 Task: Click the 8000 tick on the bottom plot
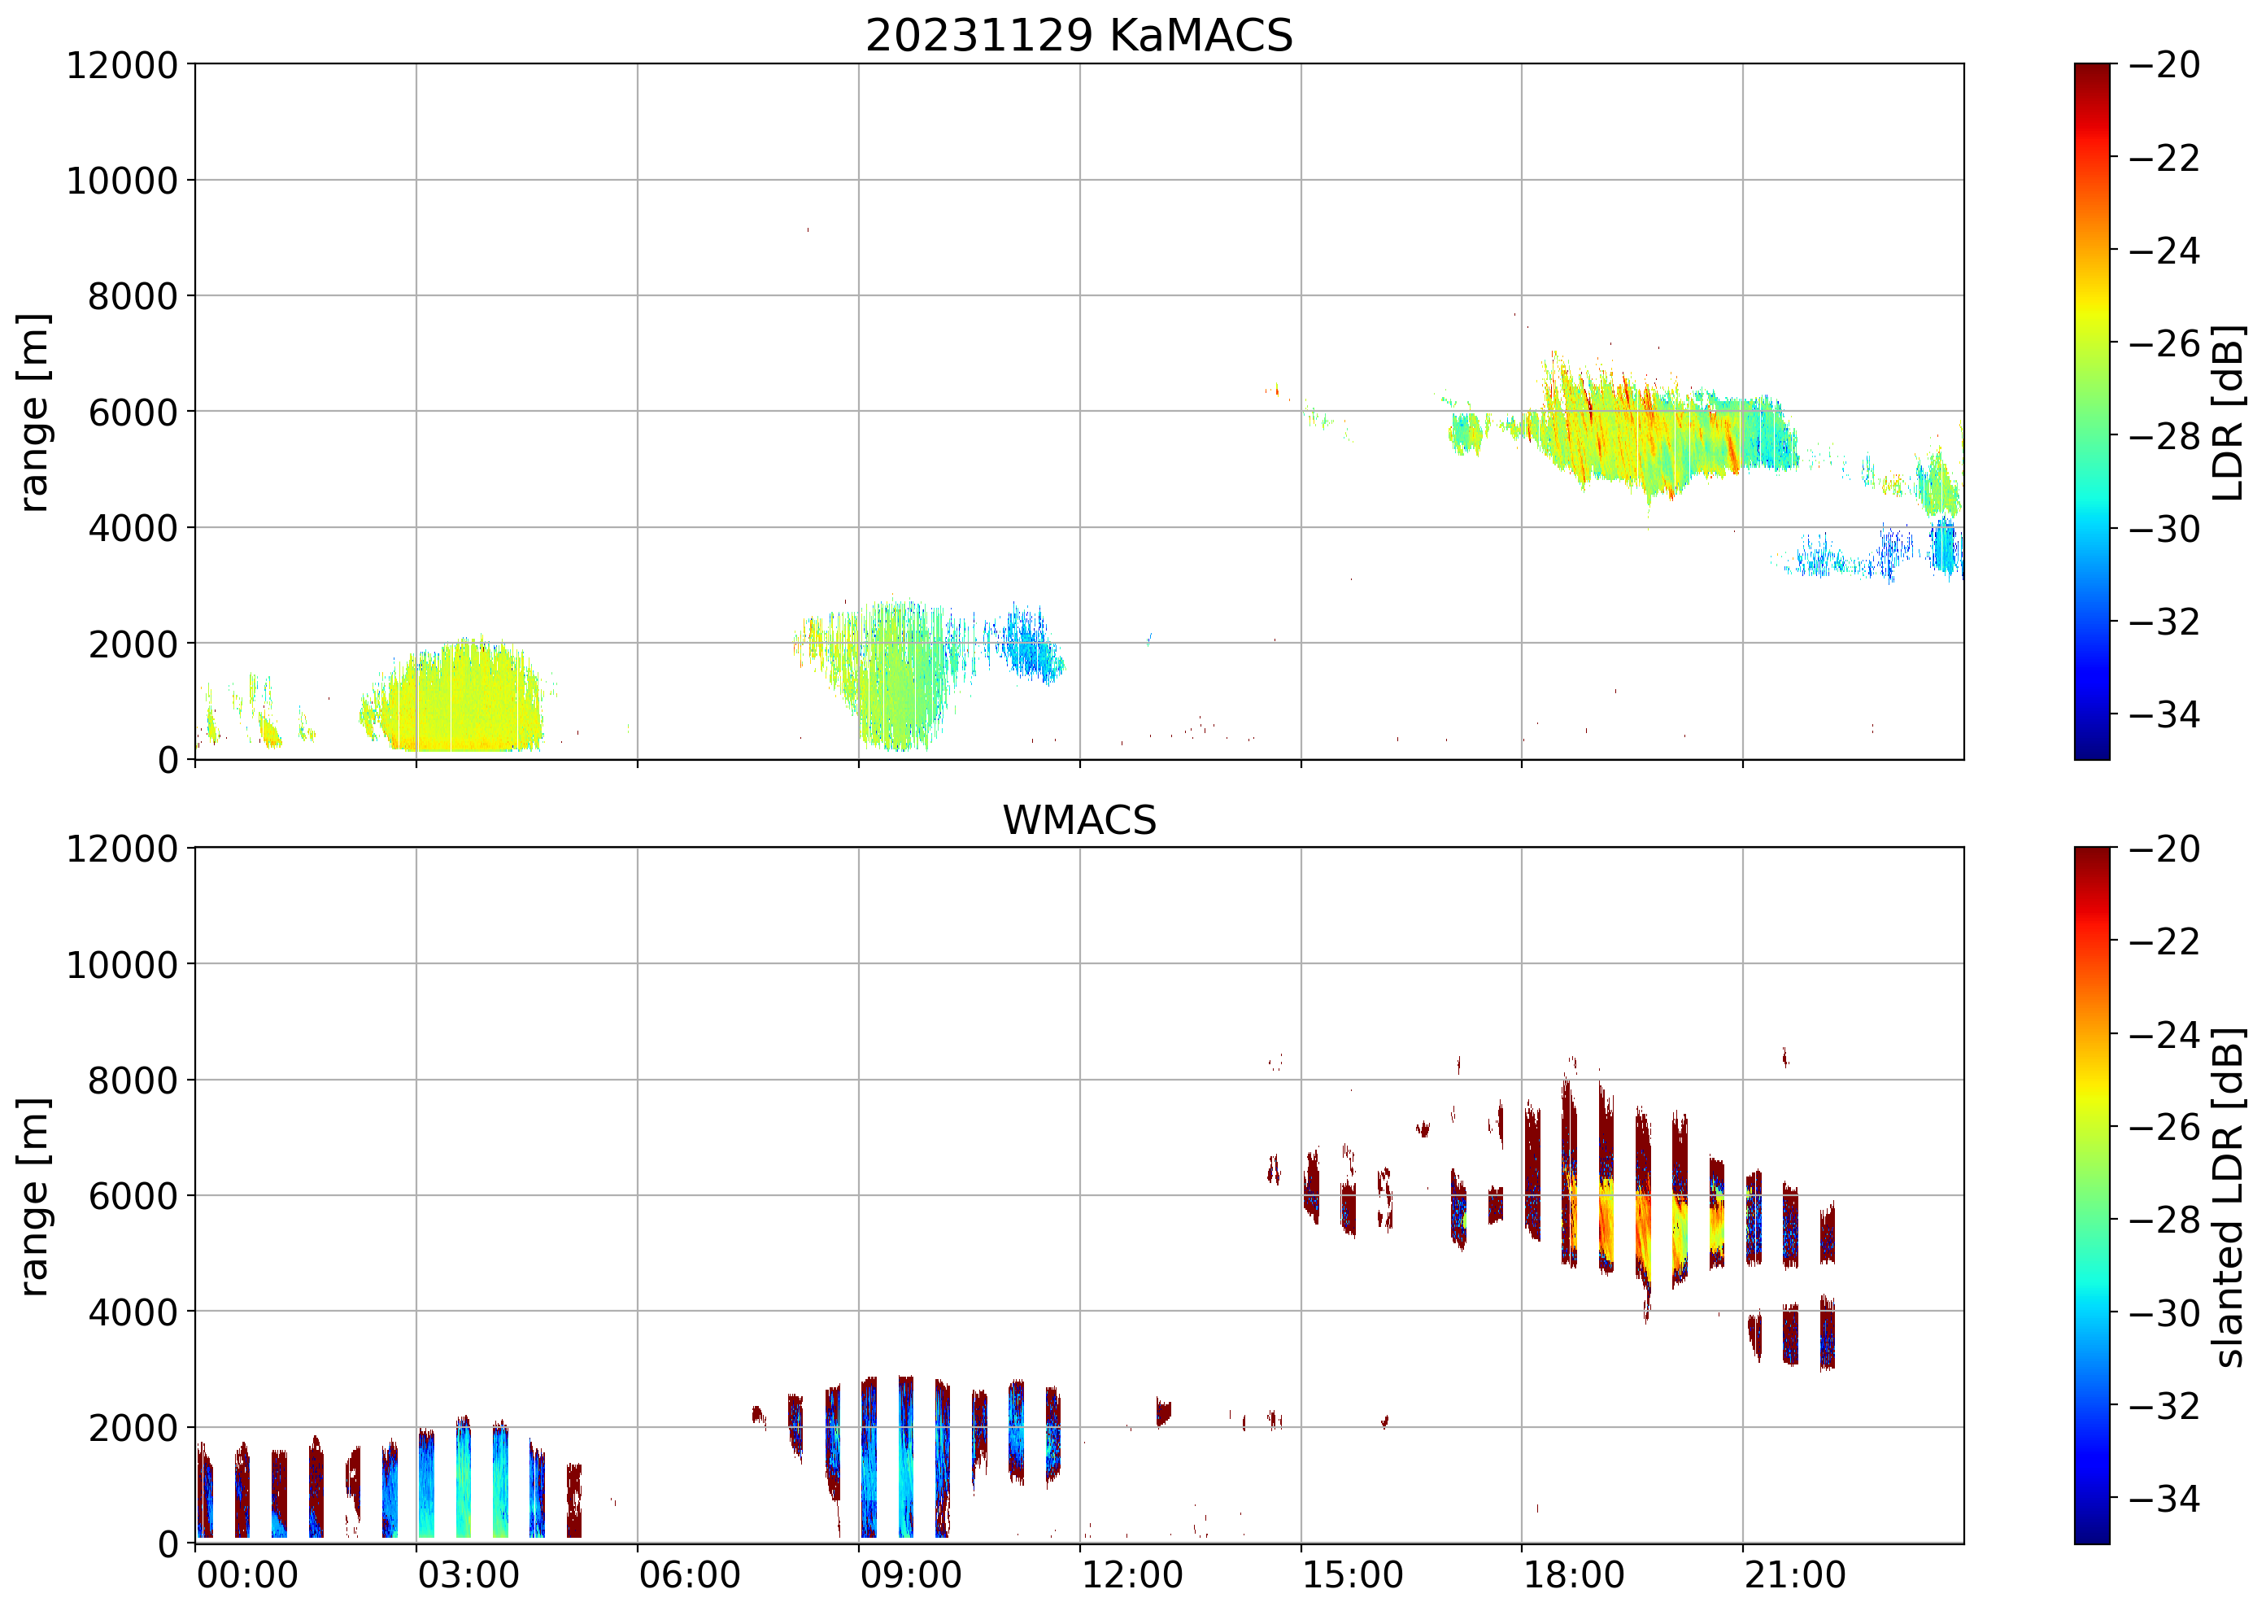[x=133, y=1081]
